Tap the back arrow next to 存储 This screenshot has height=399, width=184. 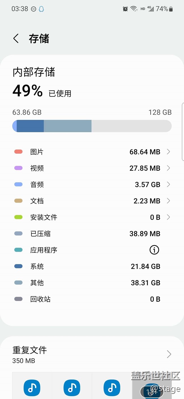click(16, 39)
